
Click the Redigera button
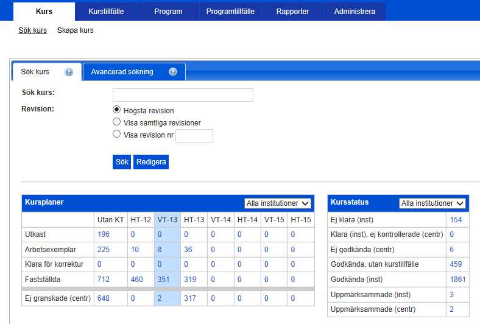[x=151, y=162]
